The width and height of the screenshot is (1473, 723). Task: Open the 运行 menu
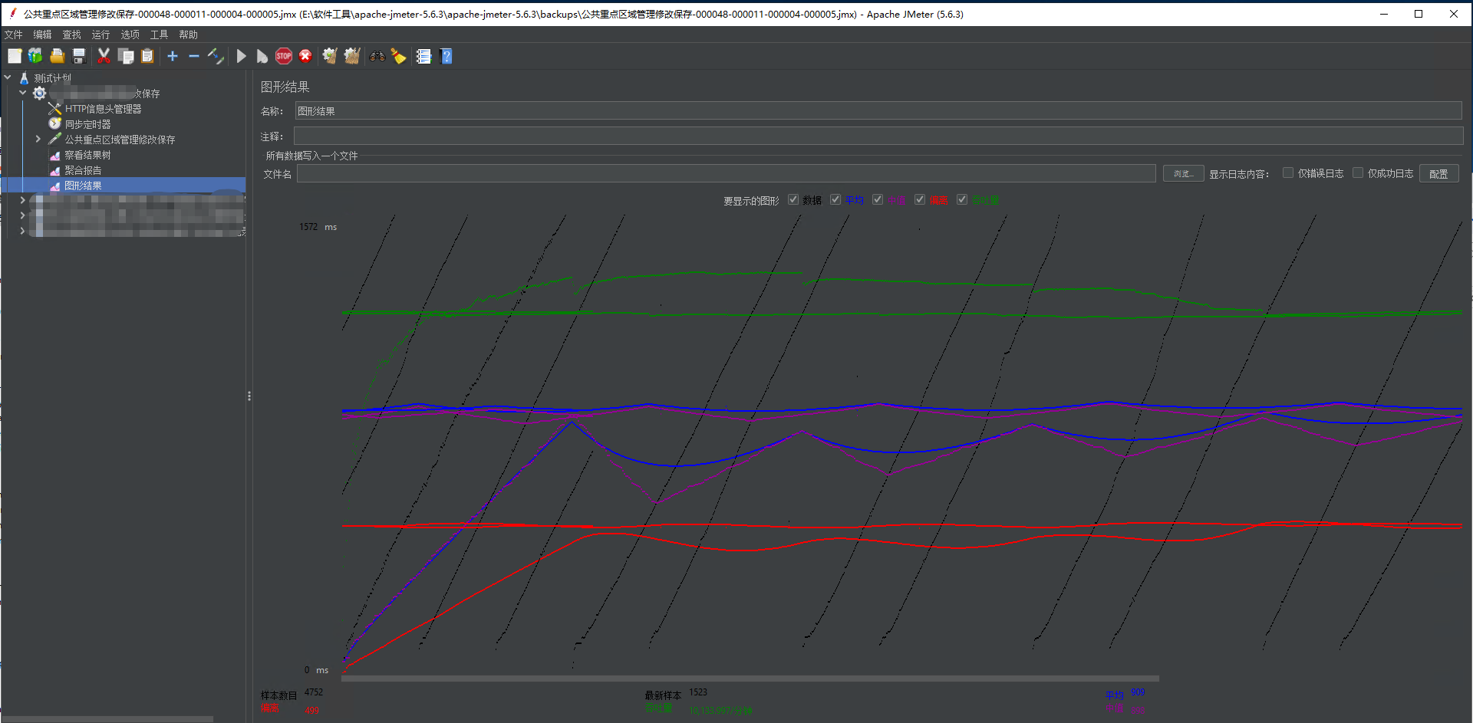point(101,35)
